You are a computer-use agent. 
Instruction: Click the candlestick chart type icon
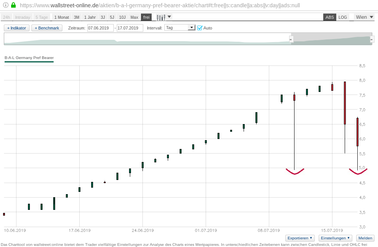[161, 17]
